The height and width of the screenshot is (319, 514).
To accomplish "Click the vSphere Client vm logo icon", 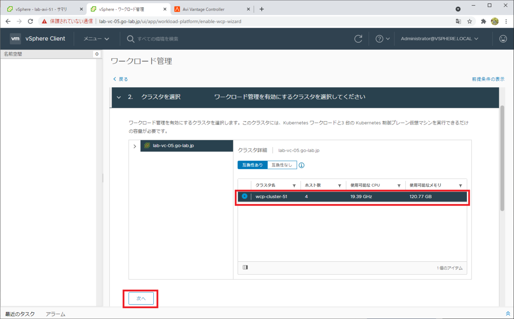I will [x=15, y=39].
